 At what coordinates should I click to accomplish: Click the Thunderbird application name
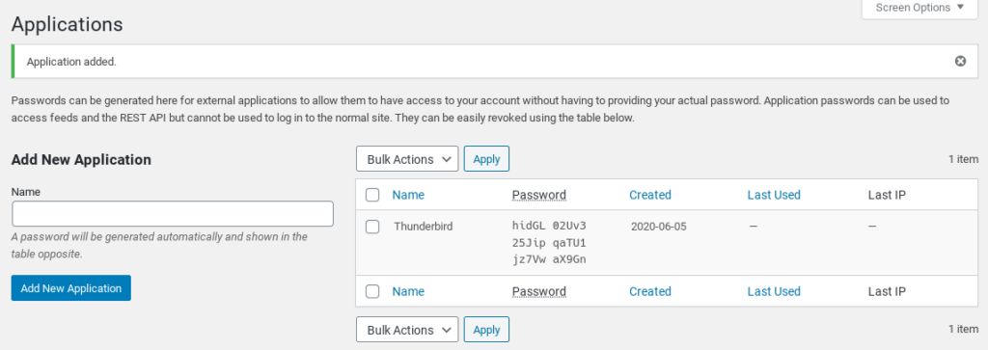(x=424, y=227)
